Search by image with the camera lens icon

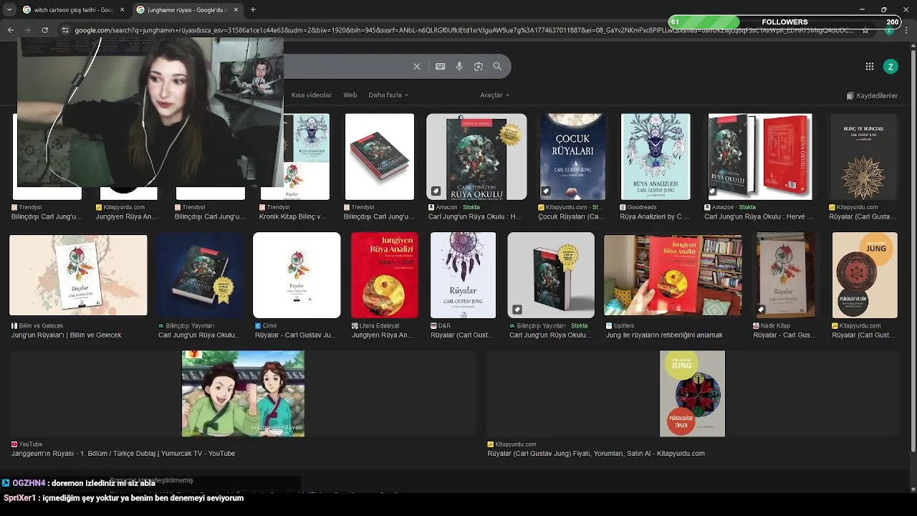coord(479,67)
